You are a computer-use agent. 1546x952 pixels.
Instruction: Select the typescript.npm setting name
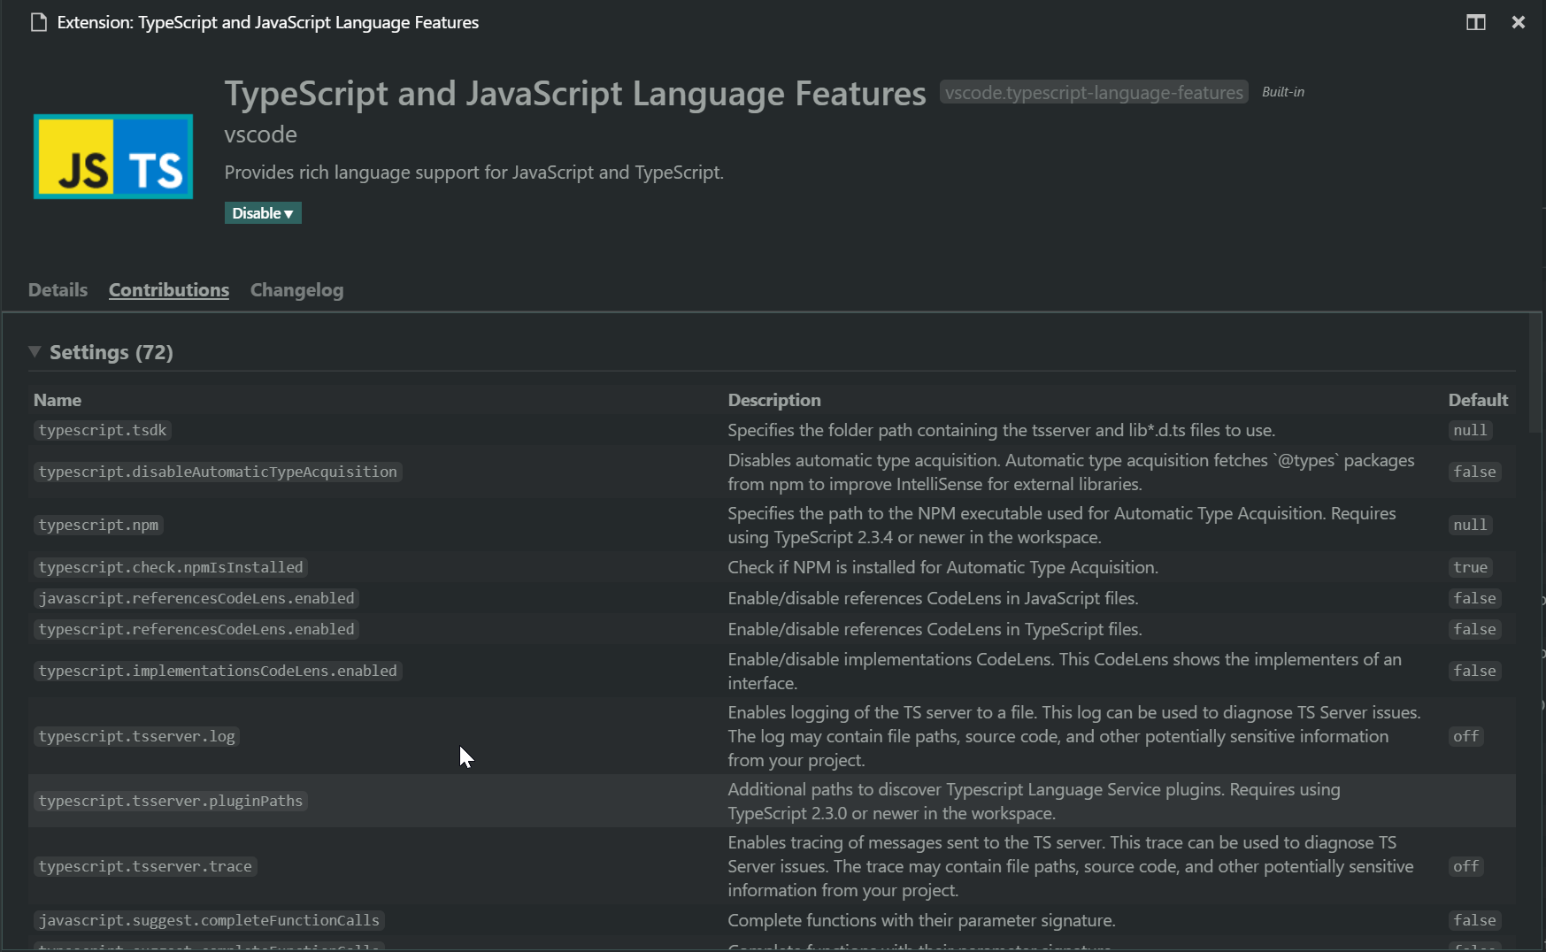pos(97,525)
